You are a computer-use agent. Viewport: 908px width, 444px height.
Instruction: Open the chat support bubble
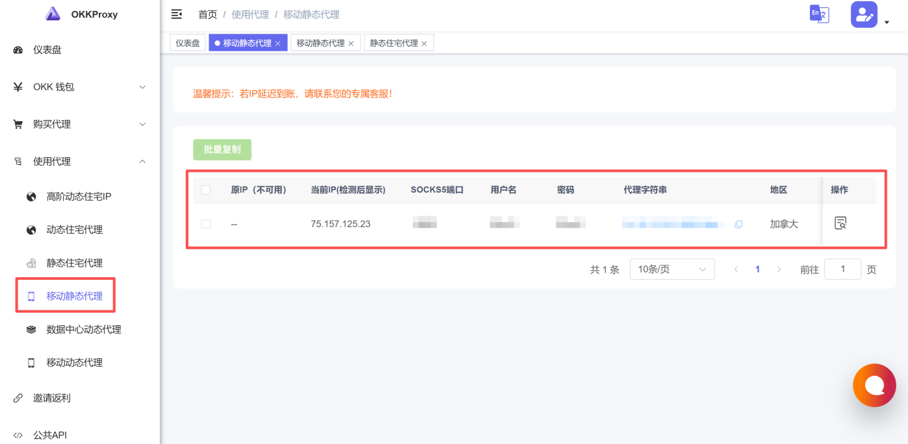coord(874,386)
